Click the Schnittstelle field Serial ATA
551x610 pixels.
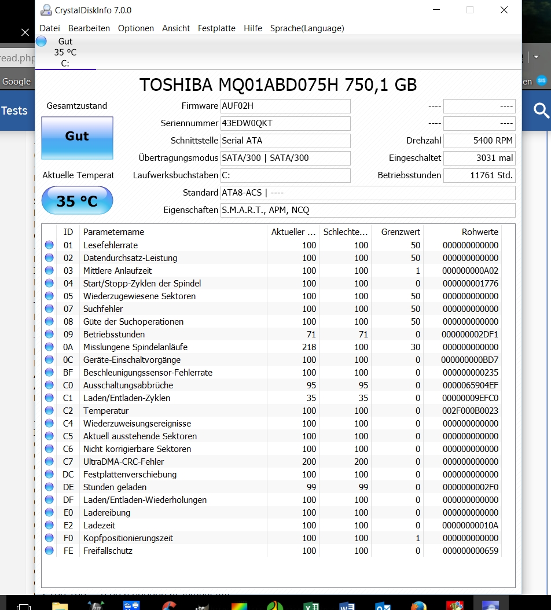click(x=285, y=141)
